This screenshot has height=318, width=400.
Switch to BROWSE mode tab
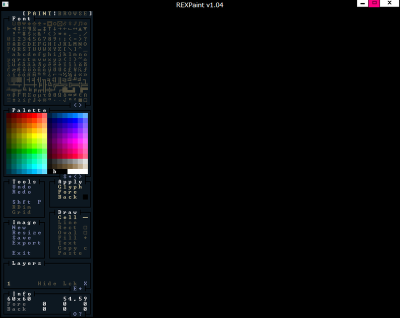click(72, 13)
